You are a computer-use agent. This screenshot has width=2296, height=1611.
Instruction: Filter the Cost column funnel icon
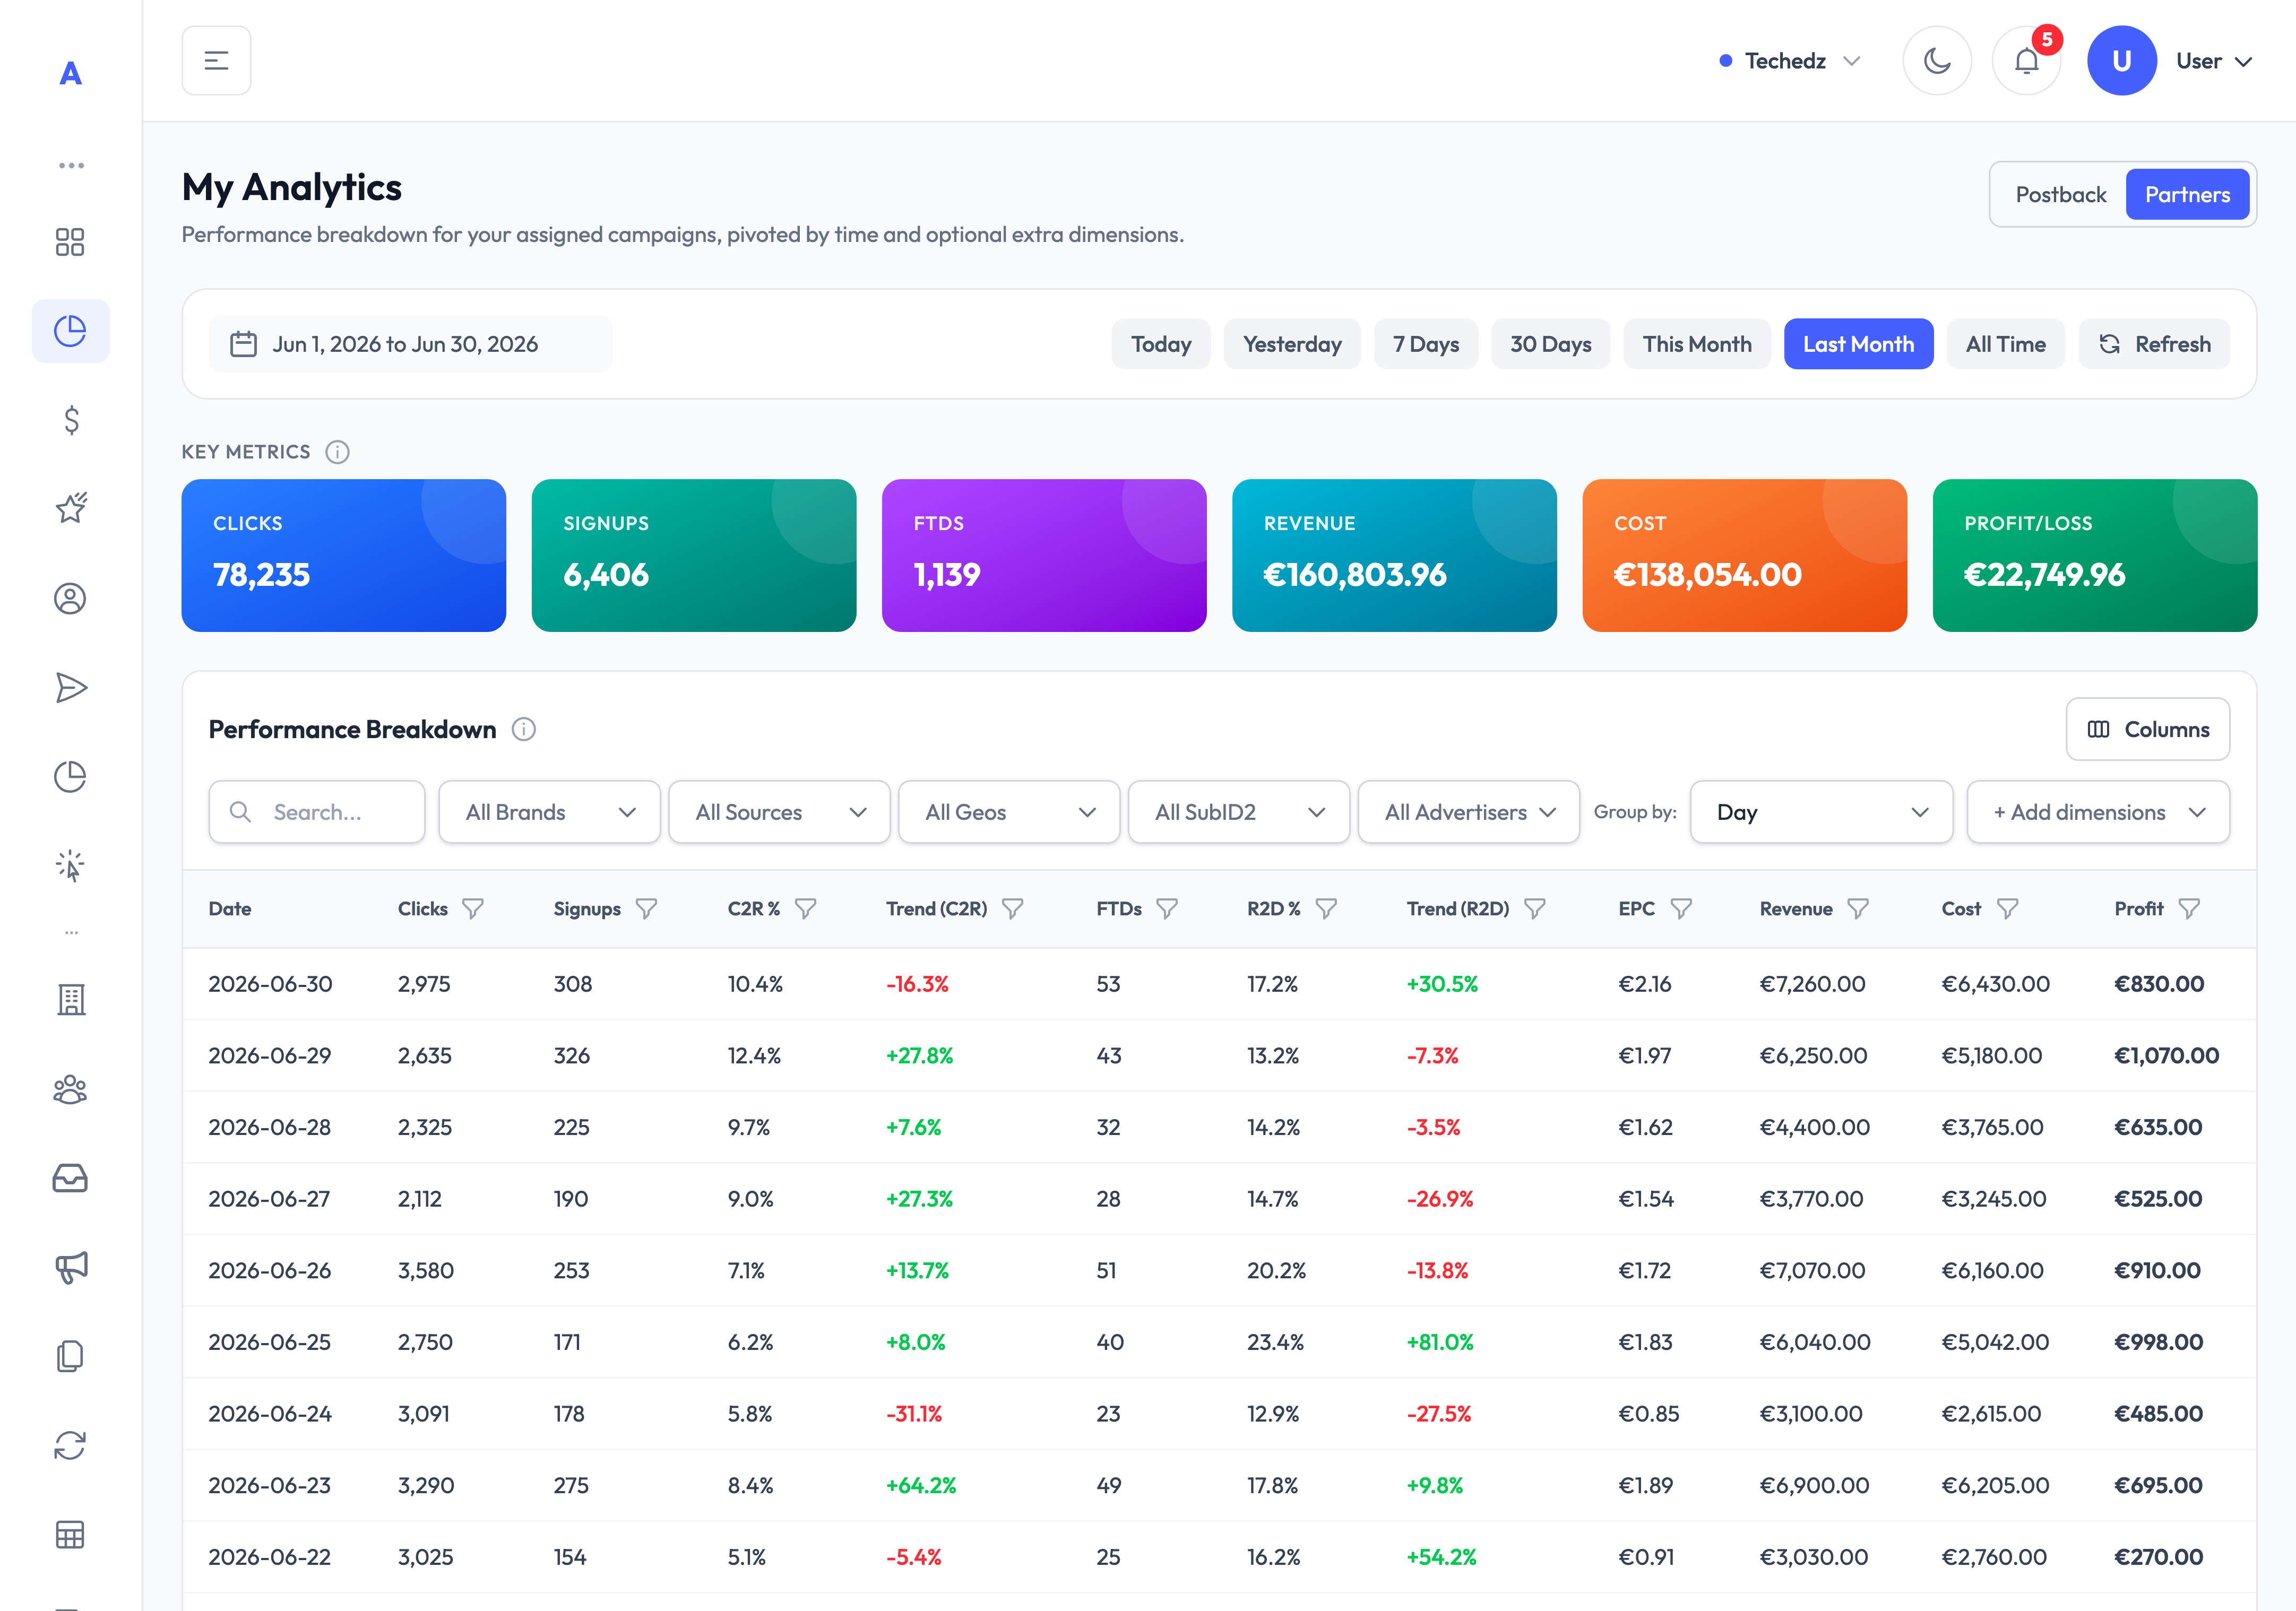click(2008, 908)
